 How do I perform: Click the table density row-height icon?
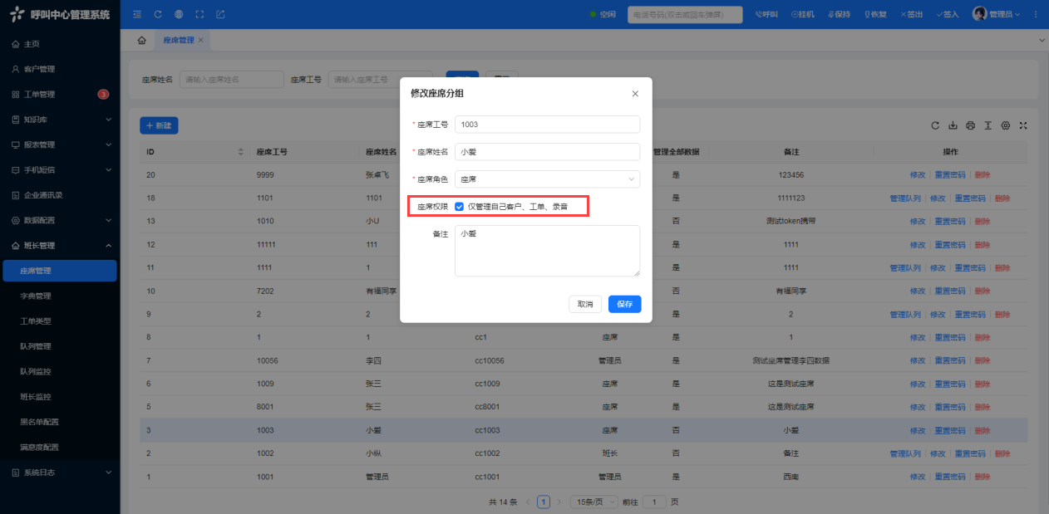click(x=988, y=125)
